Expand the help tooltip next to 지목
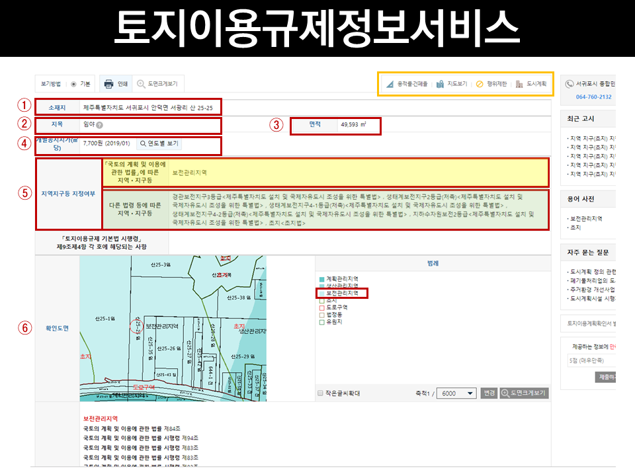Screen dimensions: 635x476 coord(100,125)
